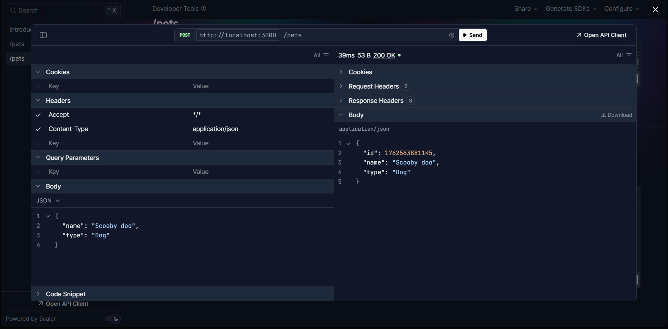This screenshot has width=668, height=329.
Task: Uncheck the Accept header checkbox
Action: (x=38, y=115)
